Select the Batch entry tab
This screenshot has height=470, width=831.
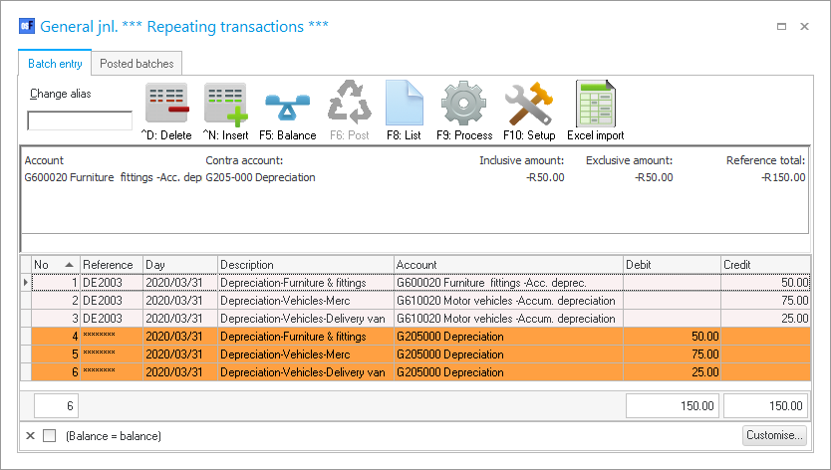pos(55,64)
